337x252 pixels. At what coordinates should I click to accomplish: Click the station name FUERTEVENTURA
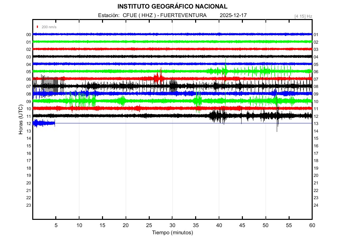click(x=188, y=15)
